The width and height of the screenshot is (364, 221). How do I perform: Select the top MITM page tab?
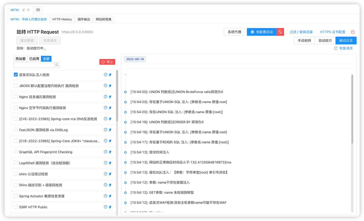tap(15, 10)
